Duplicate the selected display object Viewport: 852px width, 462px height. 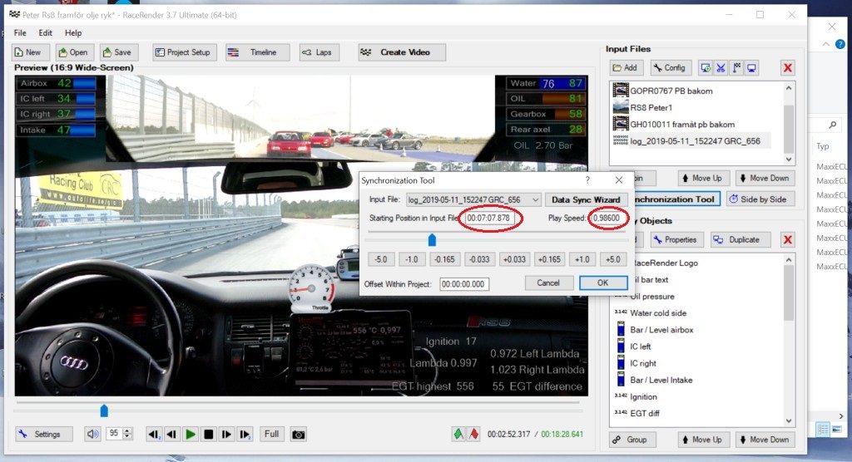click(x=740, y=239)
